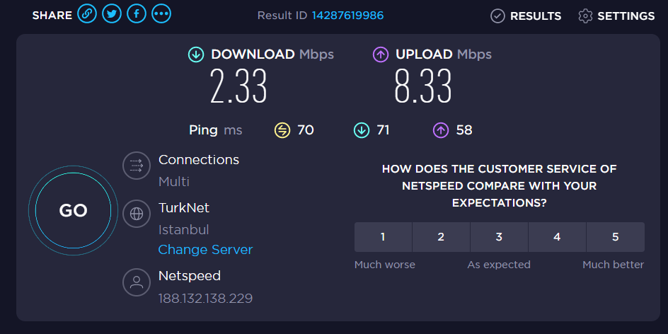Open Result ID 14287619986 link
Screen dimensions: 668x334
(347, 16)
